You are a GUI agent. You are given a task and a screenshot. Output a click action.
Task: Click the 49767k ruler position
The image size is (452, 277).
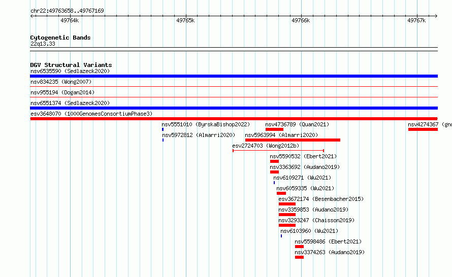click(416, 20)
